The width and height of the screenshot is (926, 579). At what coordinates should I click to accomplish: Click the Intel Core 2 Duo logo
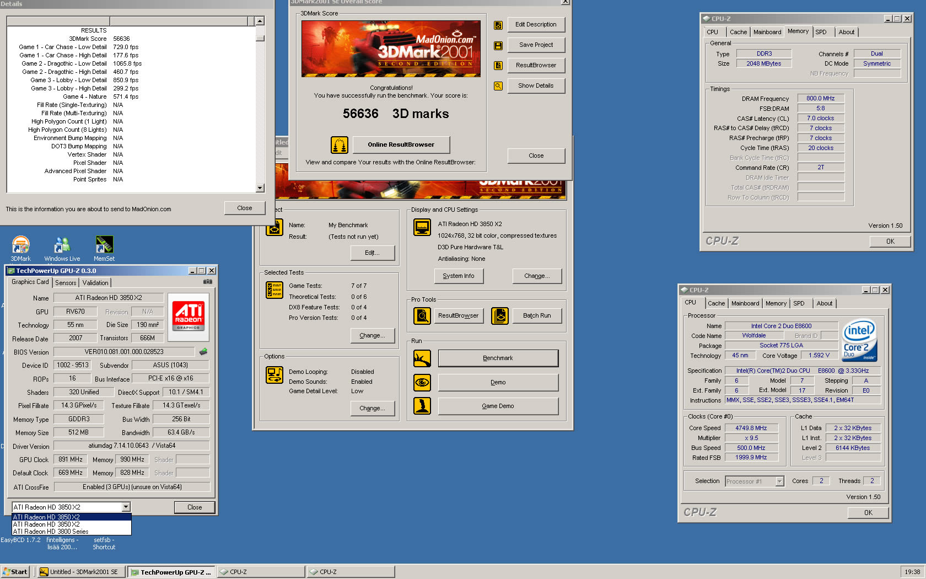tap(859, 340)
